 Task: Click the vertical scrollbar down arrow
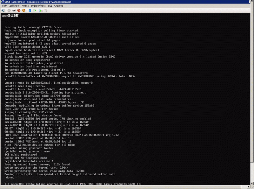tap(252, 184)
